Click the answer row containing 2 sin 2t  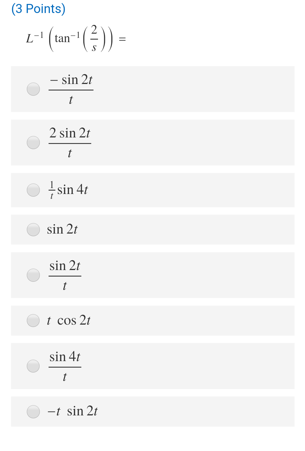pos(141,142)
